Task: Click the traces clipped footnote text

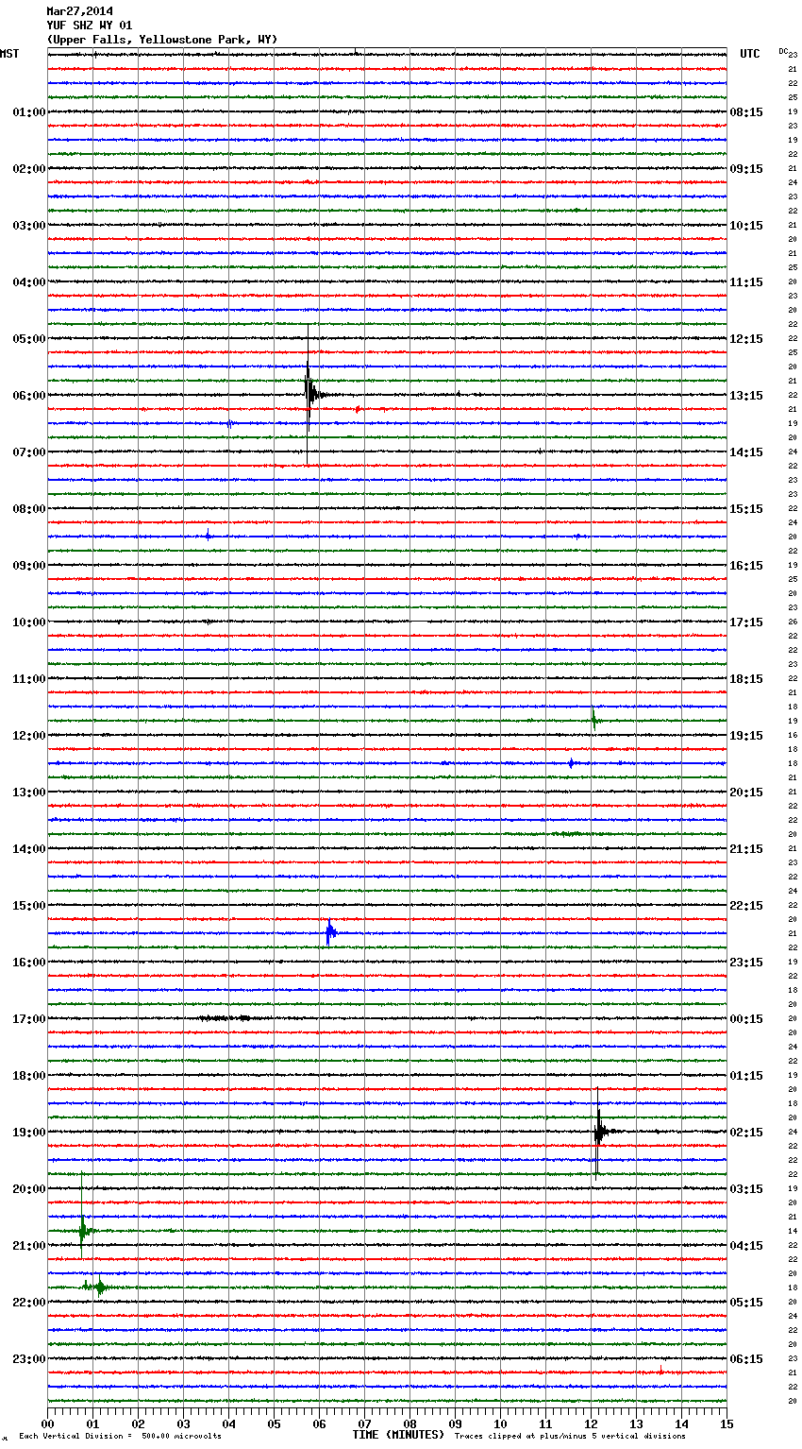Action: [570, 1436]
